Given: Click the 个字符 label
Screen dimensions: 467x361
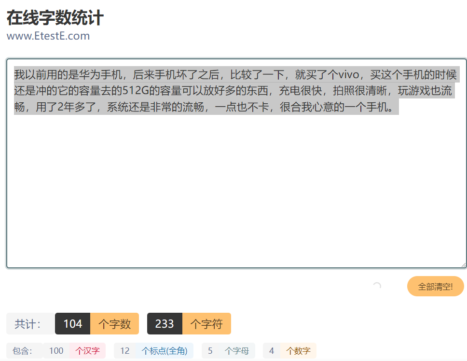Looking at the screenshot, I should point(206,324).
